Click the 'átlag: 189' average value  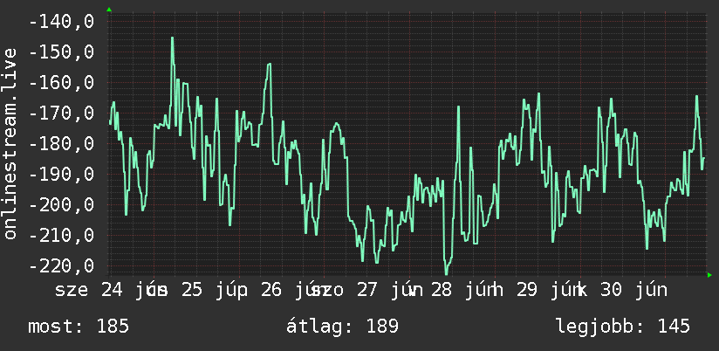click(343, 327)
